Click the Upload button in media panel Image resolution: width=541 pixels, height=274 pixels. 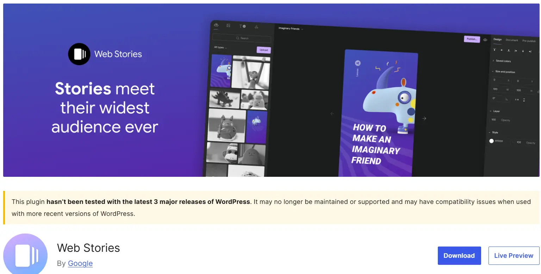(263, 50)
